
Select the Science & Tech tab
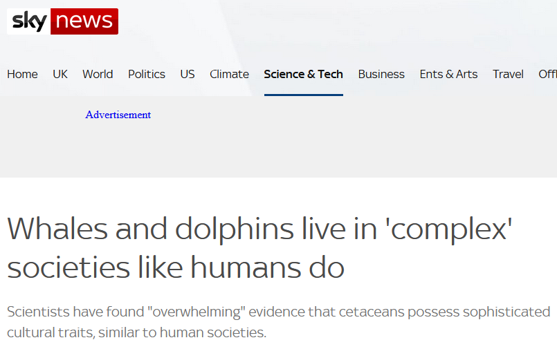(x=303, y=74)
